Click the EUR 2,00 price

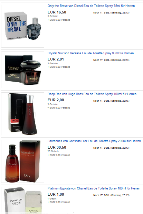[56, 100]
